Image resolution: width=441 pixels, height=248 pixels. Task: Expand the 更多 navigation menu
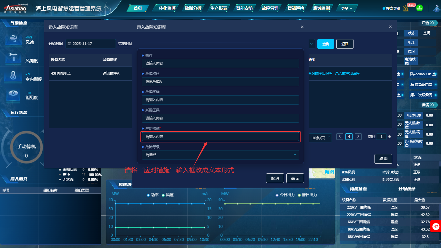click(x=347, y=8)
